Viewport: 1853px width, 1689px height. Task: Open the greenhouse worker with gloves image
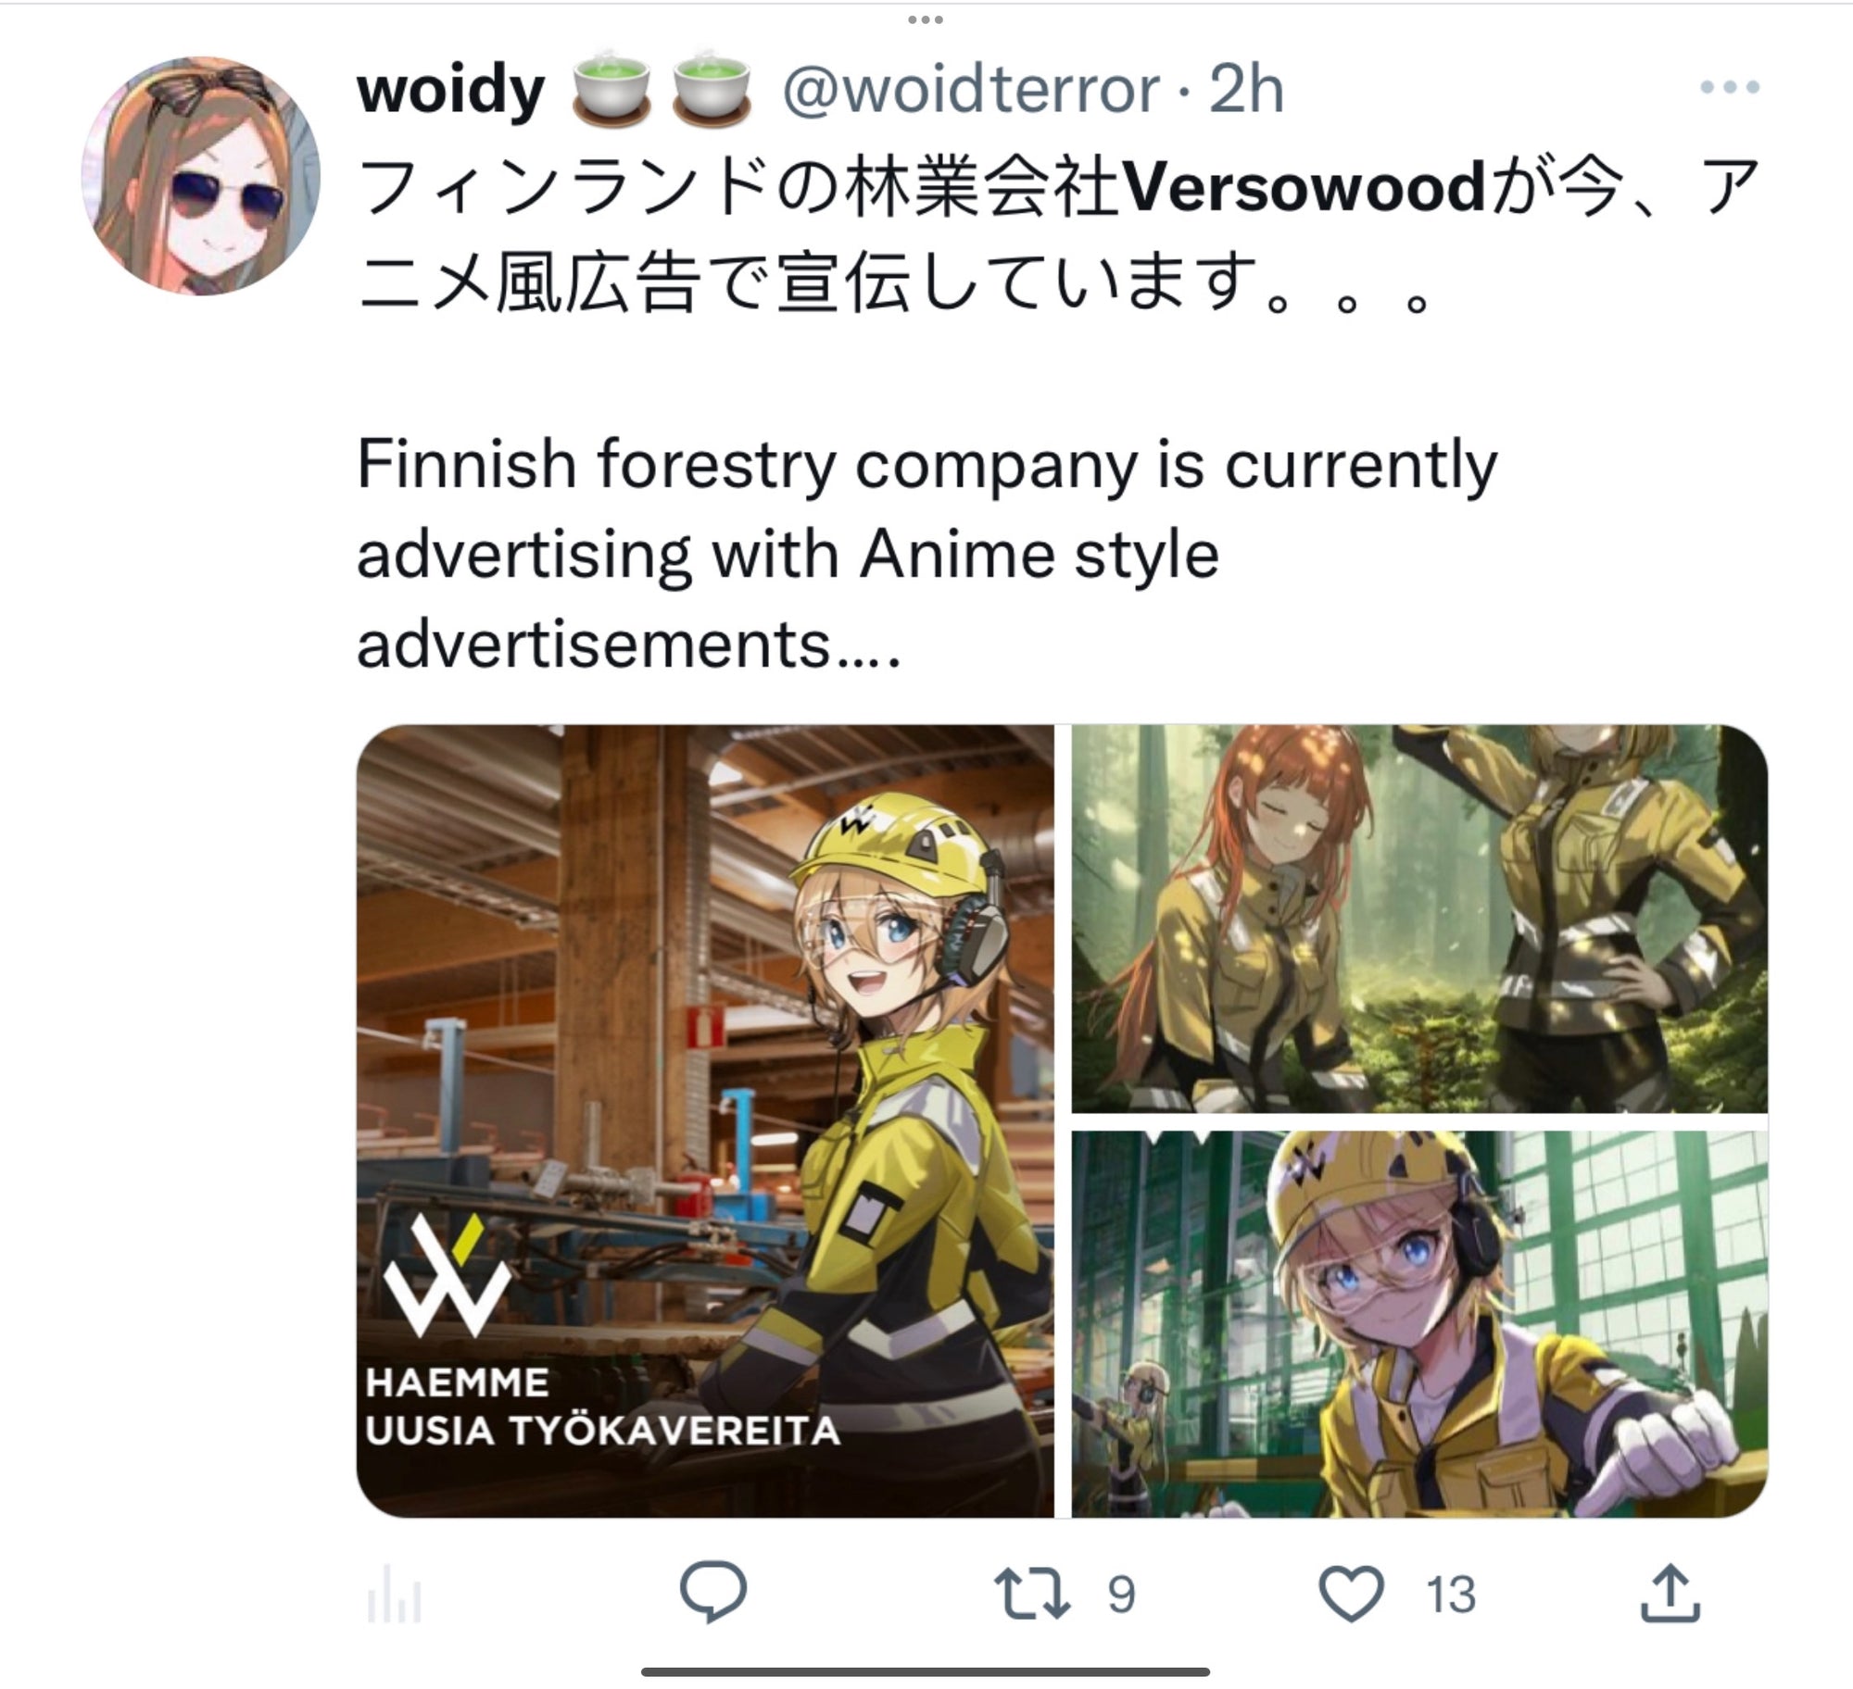(x=1419, y=1324)
